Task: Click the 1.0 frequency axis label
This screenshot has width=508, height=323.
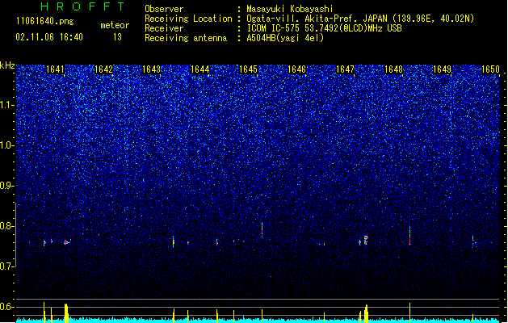Action: (7, 145)
